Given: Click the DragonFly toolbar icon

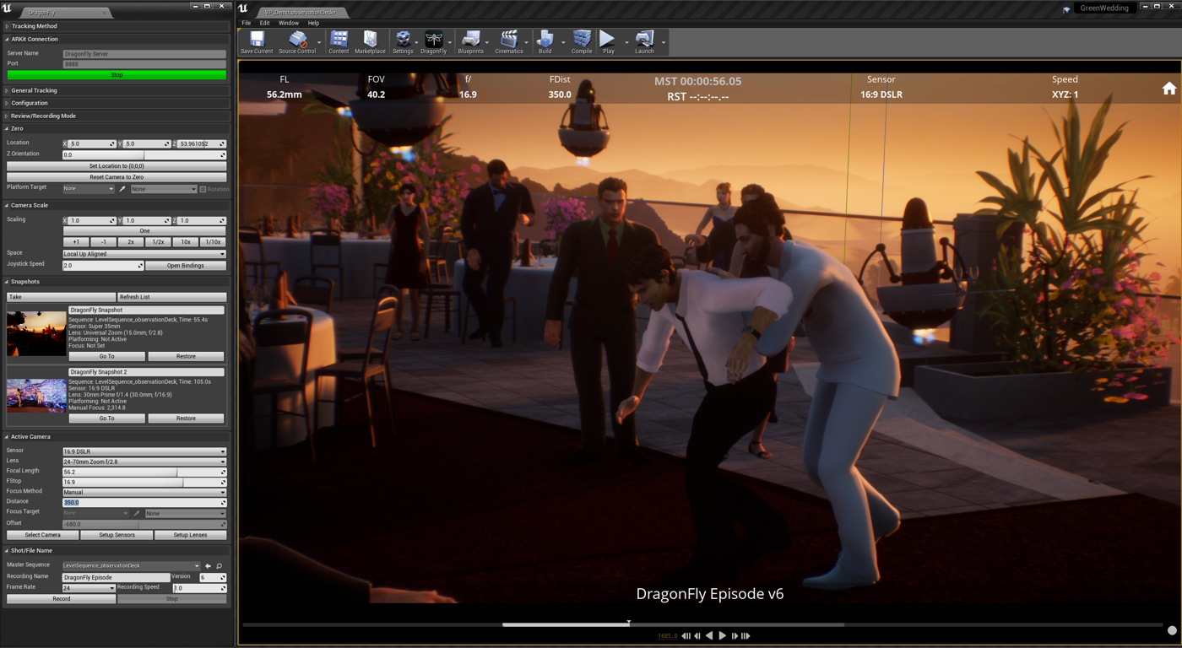Looking at the screenshot, I should coord(433,42).
